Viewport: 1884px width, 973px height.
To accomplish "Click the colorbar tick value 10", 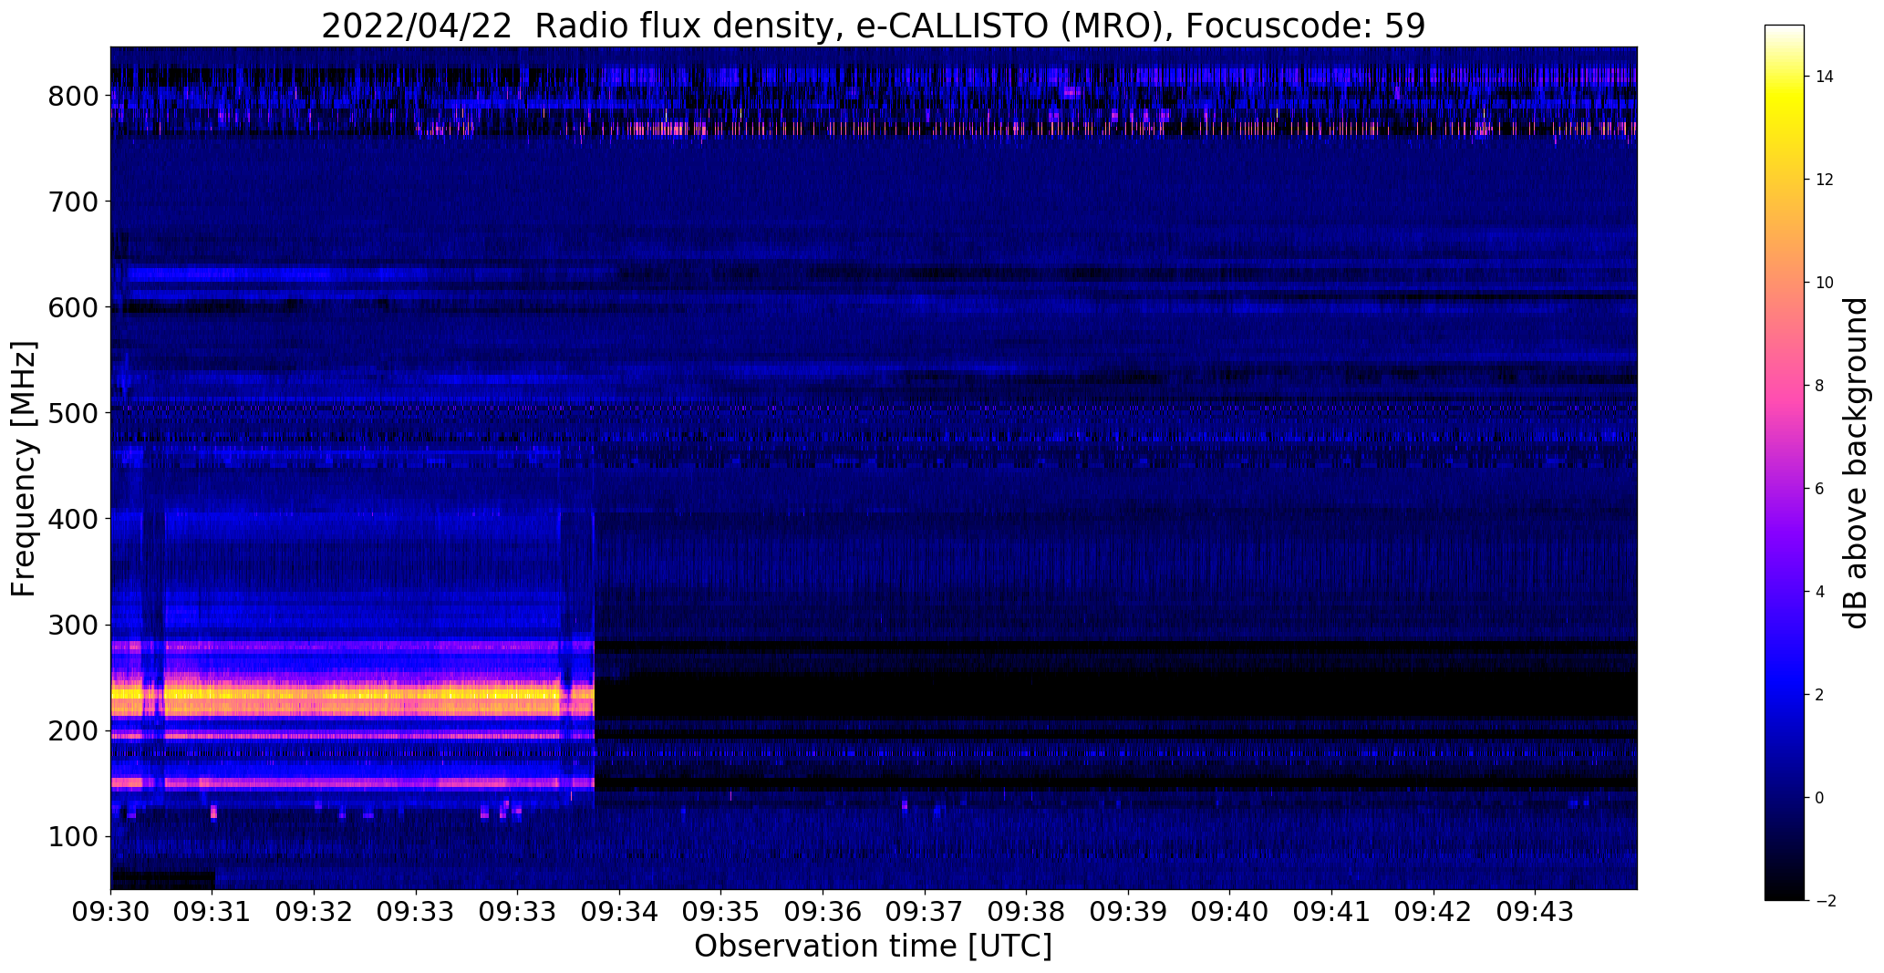I will 1825,283.
